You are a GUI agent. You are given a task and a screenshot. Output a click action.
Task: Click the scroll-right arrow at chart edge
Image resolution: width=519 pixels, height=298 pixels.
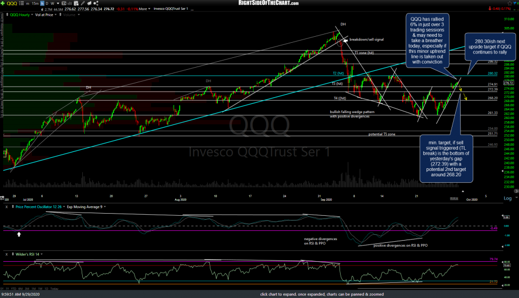[x=517, y=191]
